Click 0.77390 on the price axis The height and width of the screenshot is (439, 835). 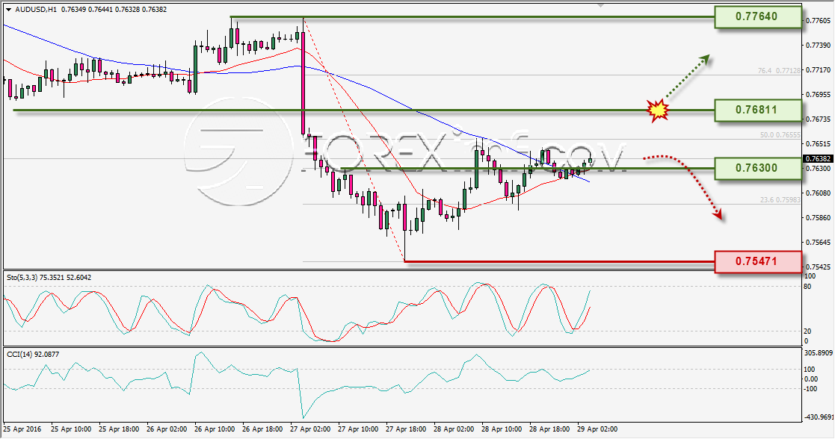(819, 46)
